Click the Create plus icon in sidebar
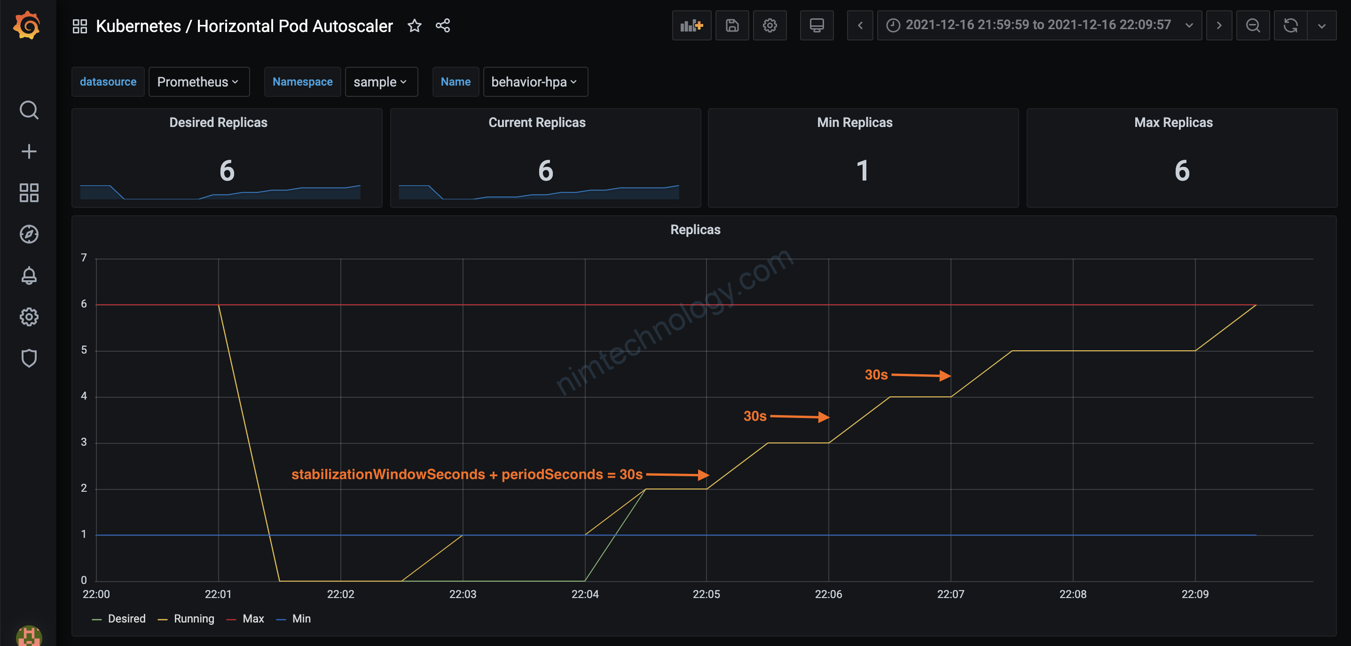This screenshot has height=646, width=1351. [29, 151]
